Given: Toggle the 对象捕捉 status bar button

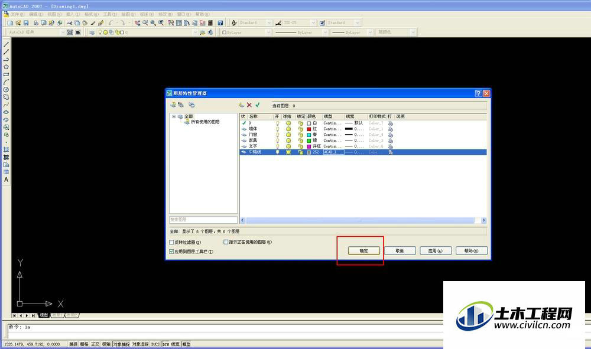Looking at the screenshot, I should click(x=121, y=344).
